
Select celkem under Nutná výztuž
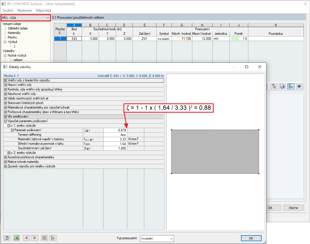tap(18, 60)
